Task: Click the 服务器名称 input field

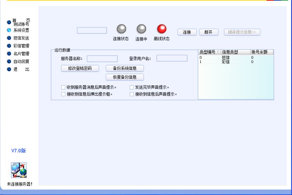Action: tap(102, 59)
